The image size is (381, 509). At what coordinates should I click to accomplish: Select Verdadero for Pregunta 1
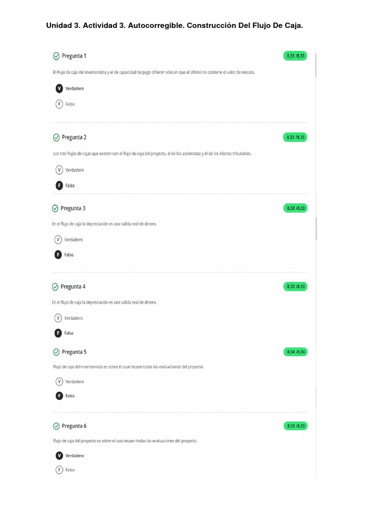60,88
